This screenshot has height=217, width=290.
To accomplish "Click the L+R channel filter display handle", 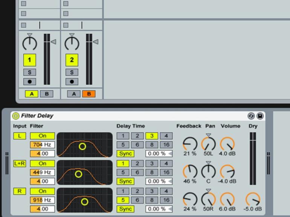I will (78, 174).
